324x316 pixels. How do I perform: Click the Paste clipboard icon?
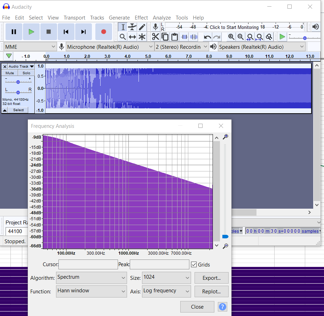pyautogui.click(x=175, y=37)
